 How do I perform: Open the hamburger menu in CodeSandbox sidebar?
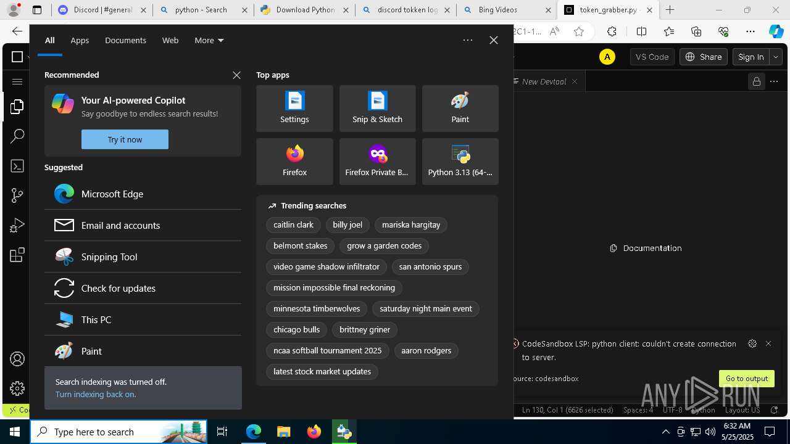coord(17,81)
